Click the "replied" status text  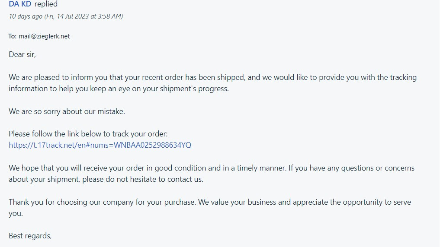click(x=46, y=4)
